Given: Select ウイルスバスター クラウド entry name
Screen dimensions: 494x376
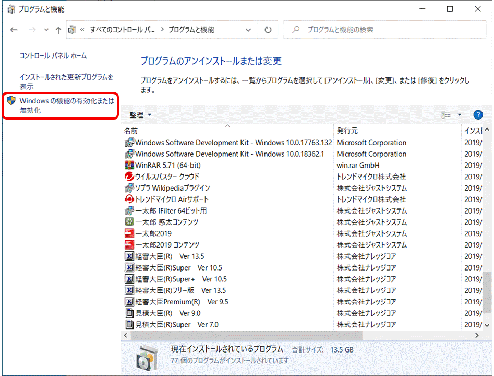Looking at the screenshot, I should tap(167, 177).
